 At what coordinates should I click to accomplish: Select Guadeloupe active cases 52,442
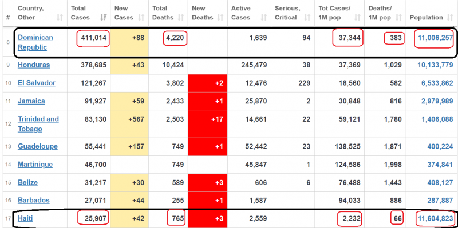256,146
